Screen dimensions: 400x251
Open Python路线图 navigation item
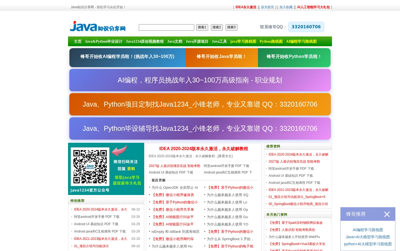[x=271, y=42]
